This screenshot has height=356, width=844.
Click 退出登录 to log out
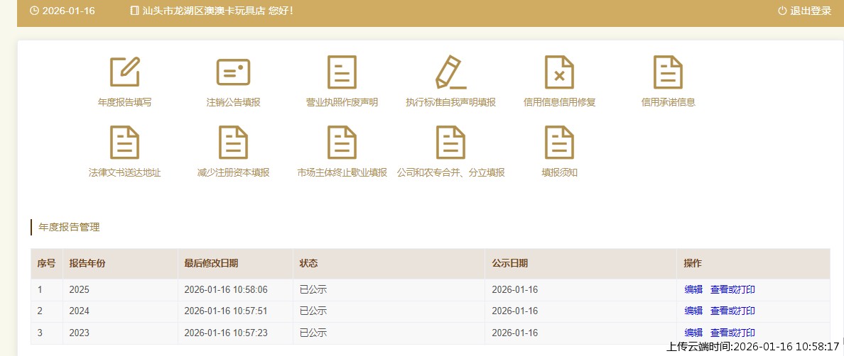(x=804, y=11)
